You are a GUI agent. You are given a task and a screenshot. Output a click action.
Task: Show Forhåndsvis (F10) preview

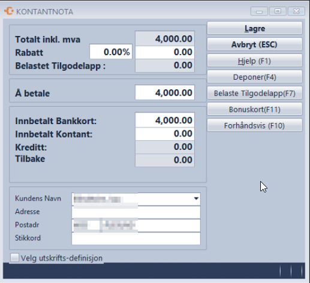[255, 125]
